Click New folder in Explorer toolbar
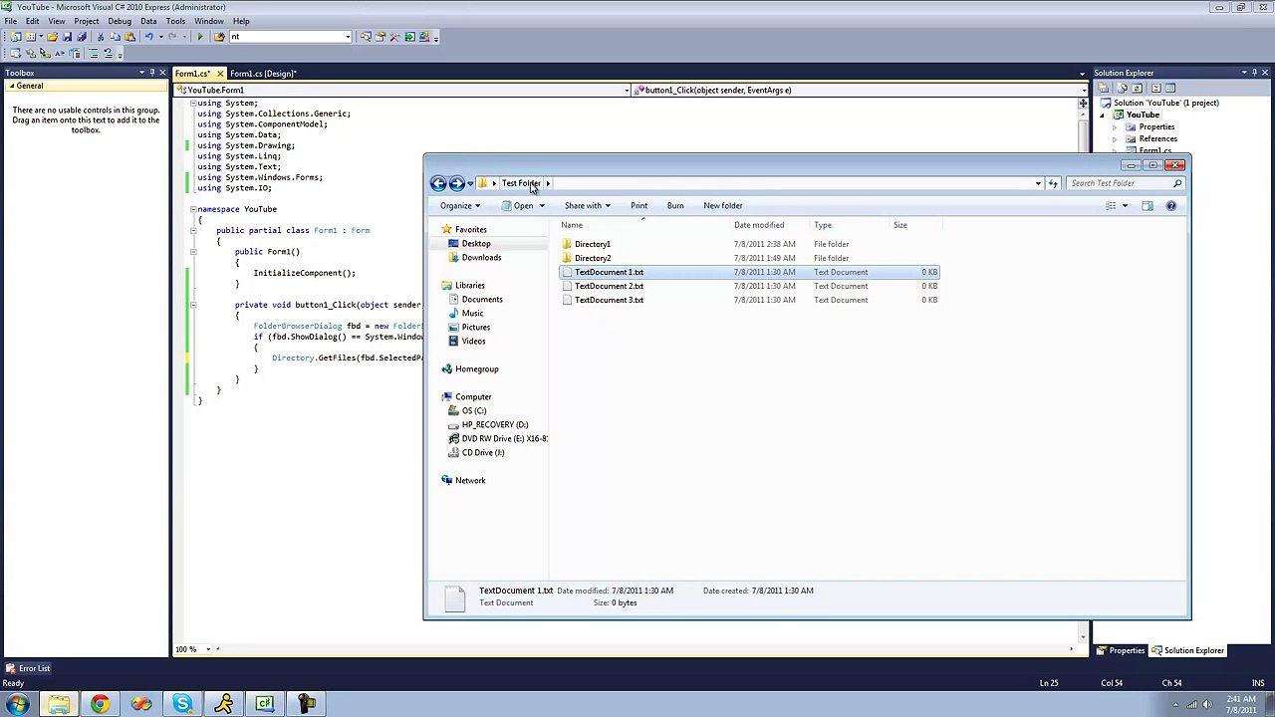This screenshot has width=1275, height=717. [723, 206]
